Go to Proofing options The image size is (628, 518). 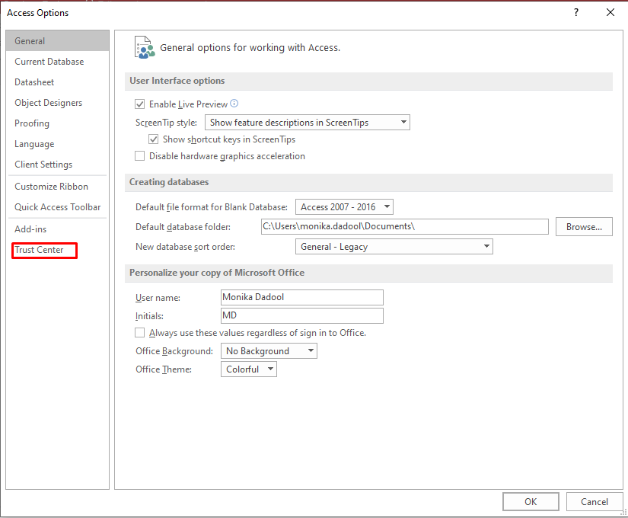pyautogui.click(x=58, y=123)
